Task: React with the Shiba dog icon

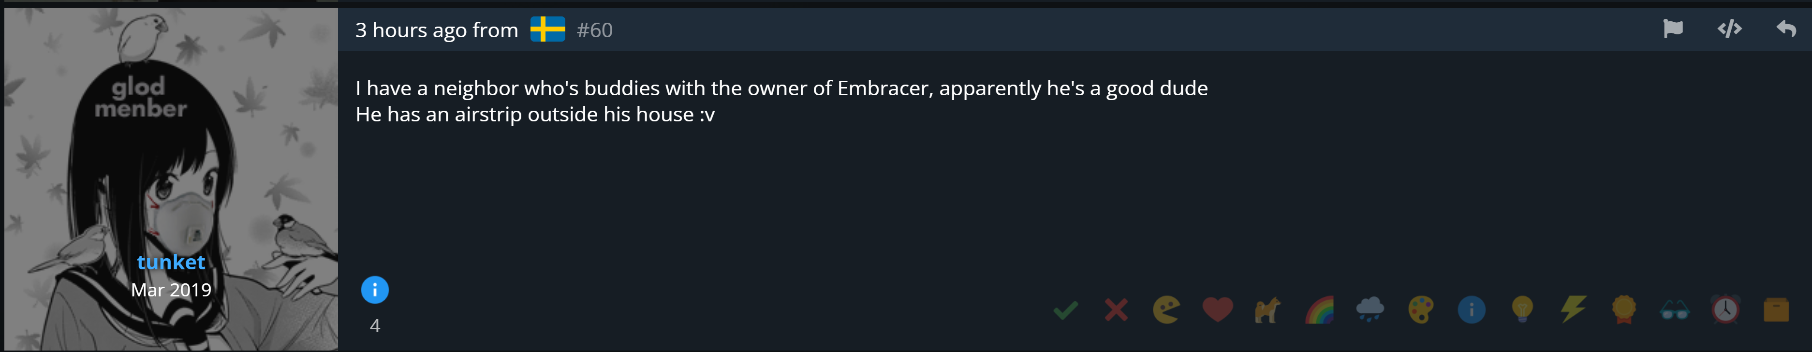Action: point(1267,310)
